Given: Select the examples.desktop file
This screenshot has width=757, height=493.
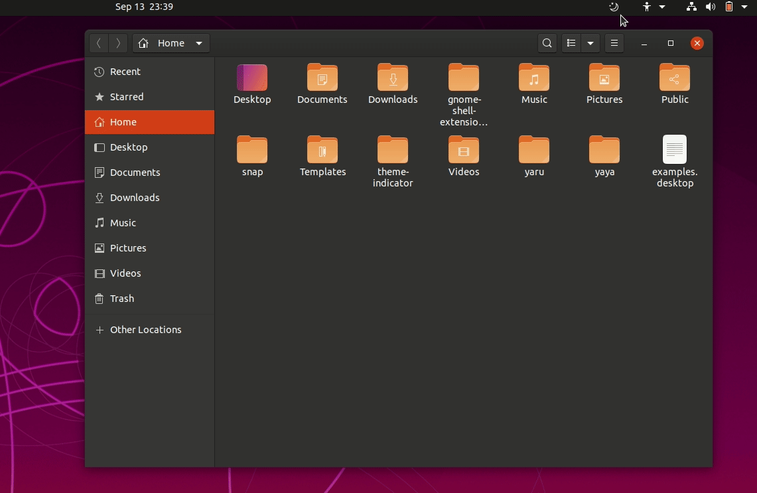Looking at the screenshot, I should click(675, 150).
